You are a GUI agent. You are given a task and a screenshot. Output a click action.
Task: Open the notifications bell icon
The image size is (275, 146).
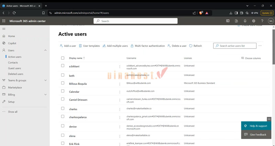(x=245, y=21)
